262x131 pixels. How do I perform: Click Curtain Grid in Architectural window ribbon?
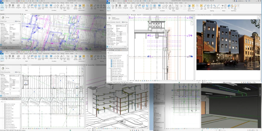tap(151, 7)
